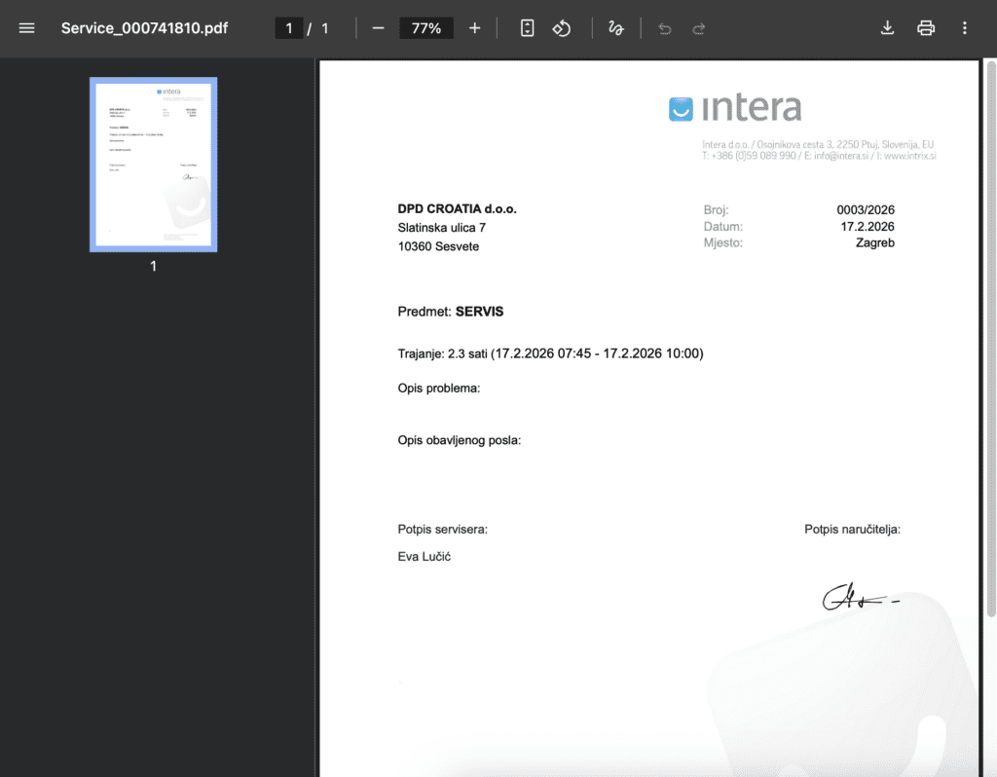997x777 pixels.
Task: Toggle the sidebar with hamburger menu icon
Action: tap(26, 28)
